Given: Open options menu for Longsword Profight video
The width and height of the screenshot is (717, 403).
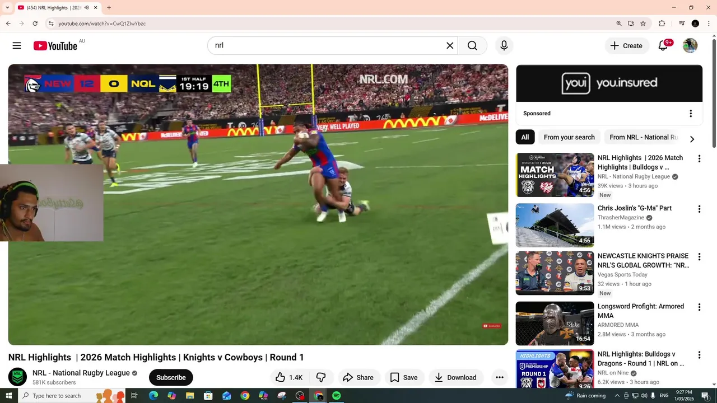Looking at the screenshot, I should 699,307.
